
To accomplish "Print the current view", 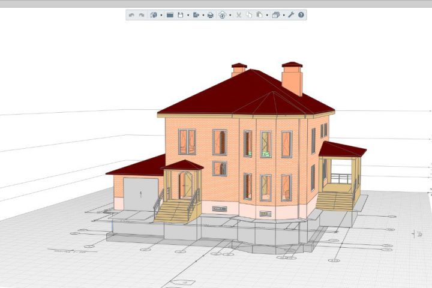I will (x=211, y=15).
